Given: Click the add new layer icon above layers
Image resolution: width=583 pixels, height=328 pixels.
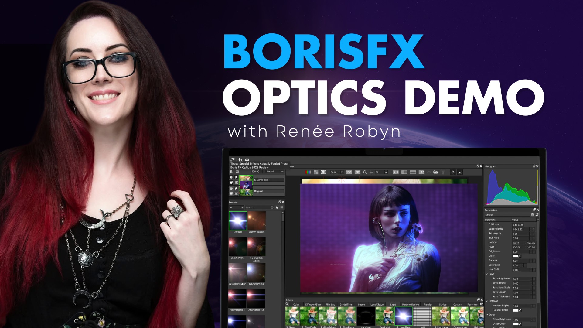Looking at the screenshot, I should pos(231,171).
